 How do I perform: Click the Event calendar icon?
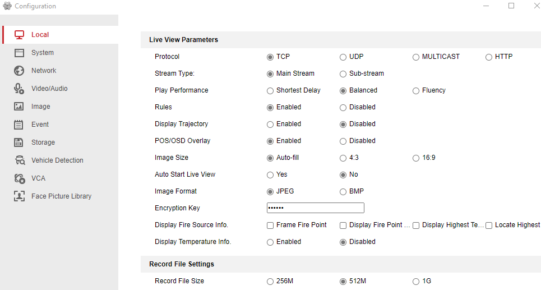tap(19, 125)
